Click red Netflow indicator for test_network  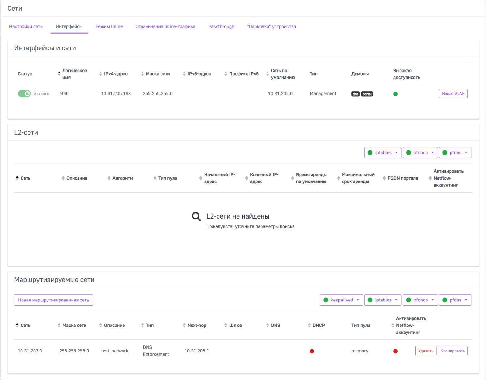pos(395,351)
